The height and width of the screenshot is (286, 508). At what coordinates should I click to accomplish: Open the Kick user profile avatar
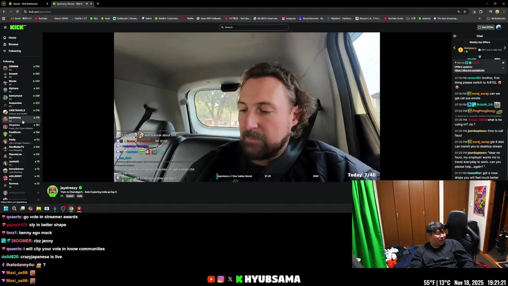498,27
